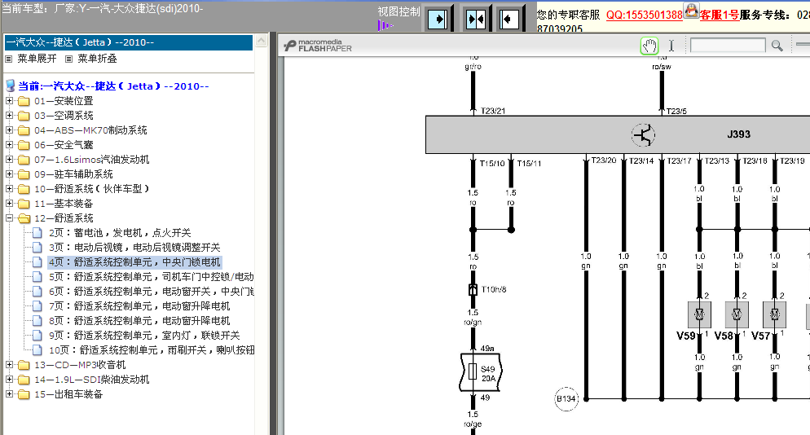Expand the 01—安装位置 tree node
Image resolution: width=810 pixels, height=435 pixels.
9,101
